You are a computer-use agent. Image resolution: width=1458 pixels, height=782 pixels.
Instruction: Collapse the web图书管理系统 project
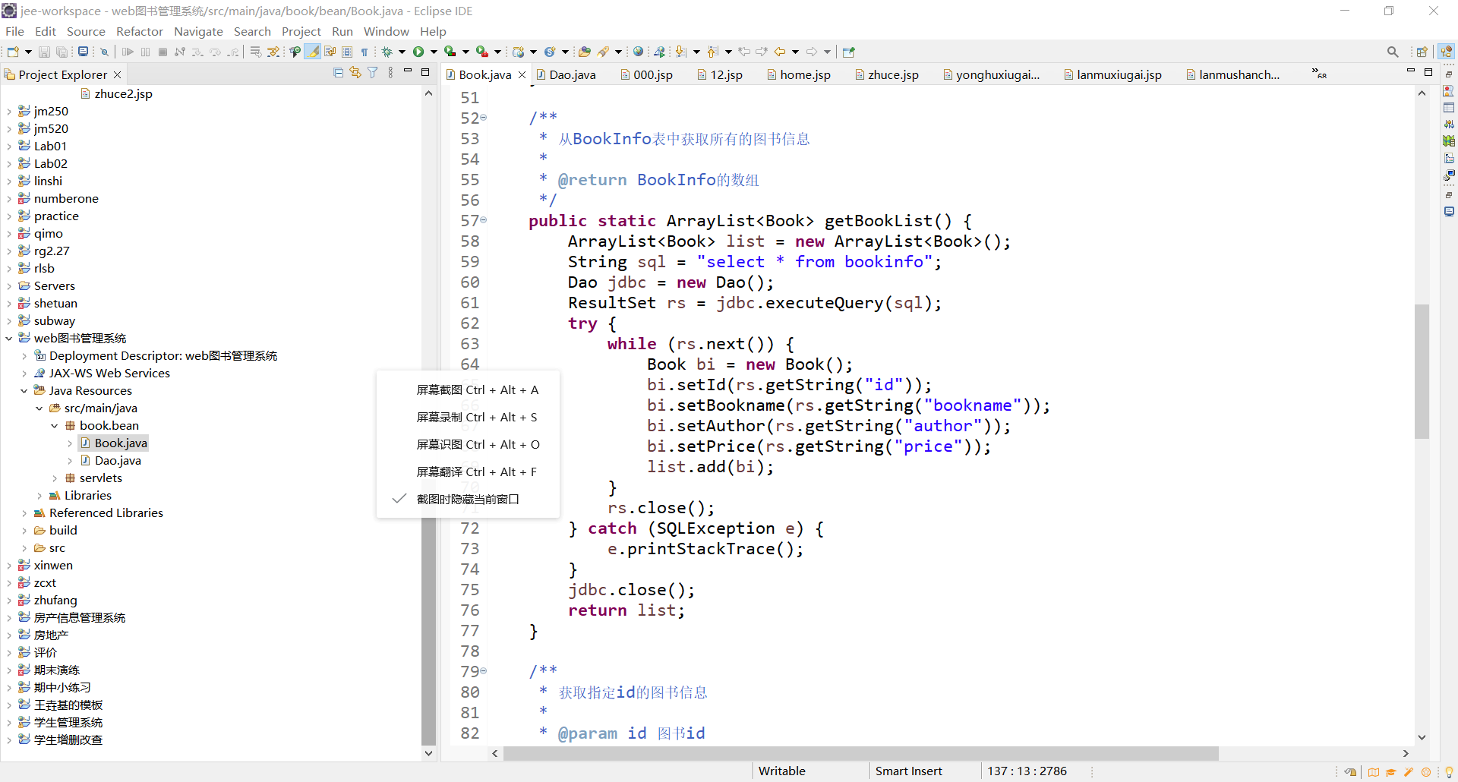pyautogui.click(x=9, y=339)
